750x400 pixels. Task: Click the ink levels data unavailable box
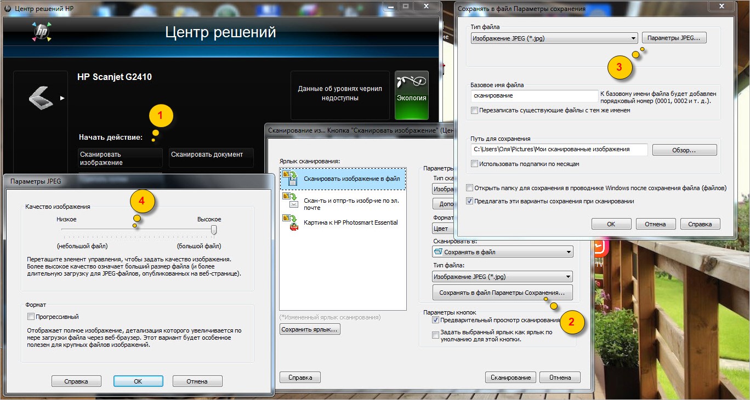point(340,95)
